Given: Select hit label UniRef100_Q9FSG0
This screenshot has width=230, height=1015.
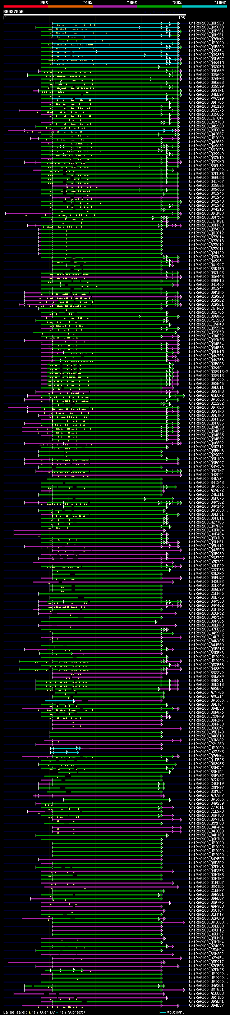Looking at the screenshot, I should point(206,47).
